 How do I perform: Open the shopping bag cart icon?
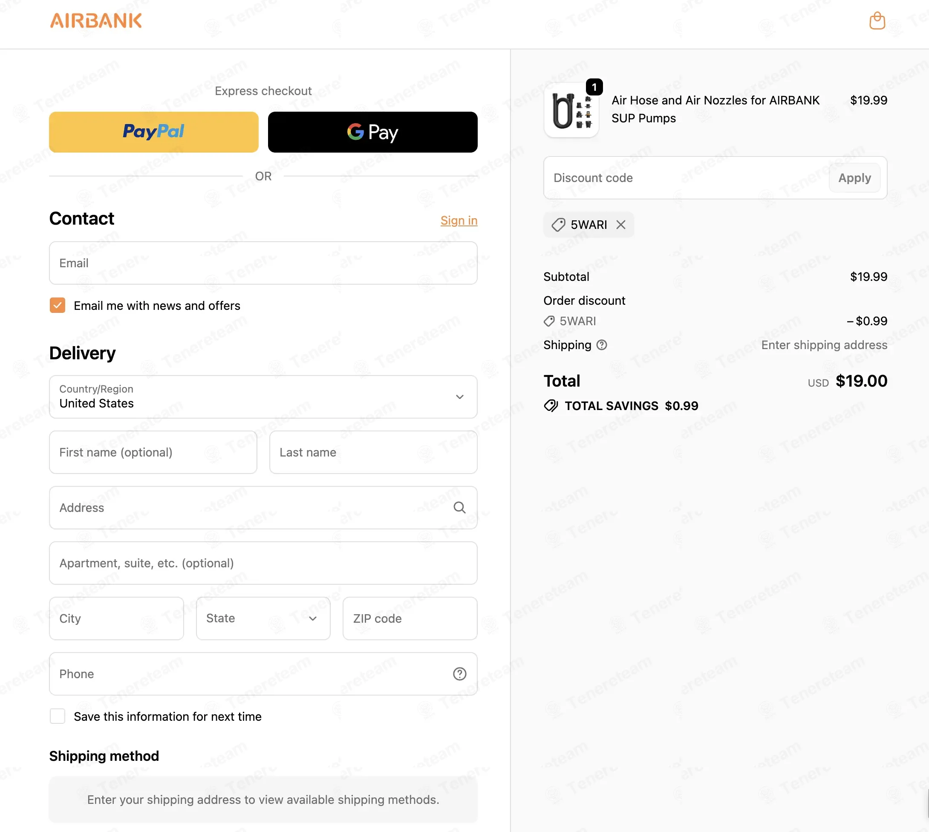[877, 21]
